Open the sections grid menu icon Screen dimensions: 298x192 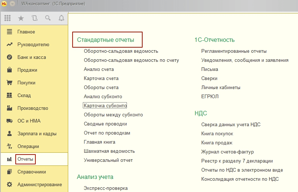coord(7,18)
